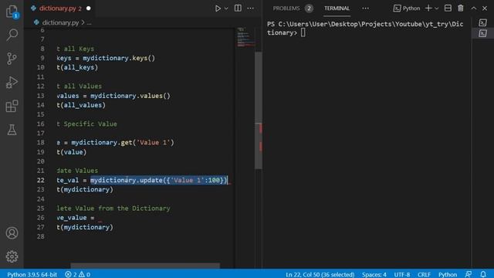Click dictionary.py in the breadcrumb
This screenshot has width=494, height=278.
(60, 22)
